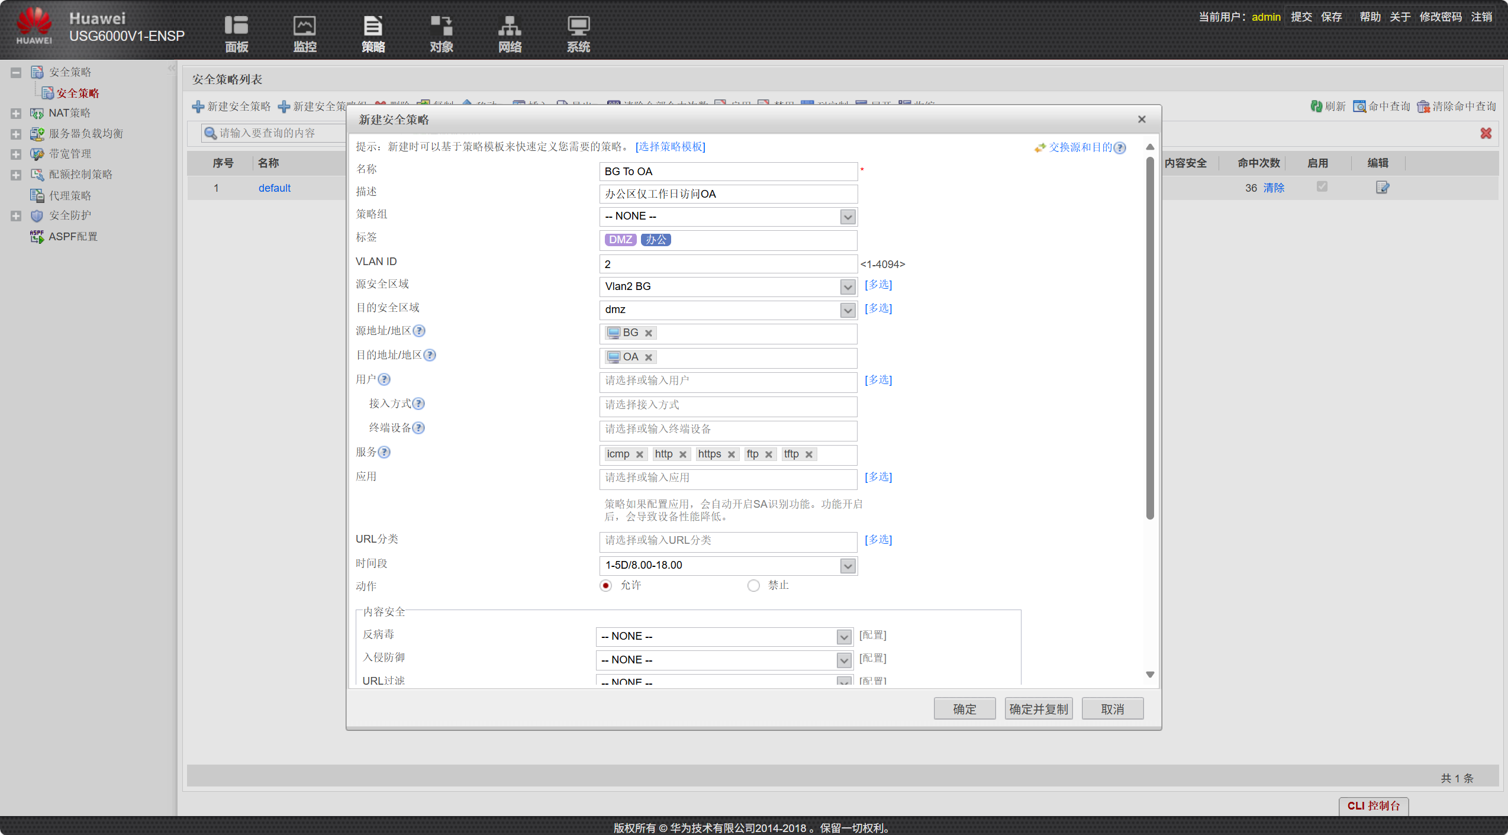Click the dialog vertical scrollbar

point(1150,337)
